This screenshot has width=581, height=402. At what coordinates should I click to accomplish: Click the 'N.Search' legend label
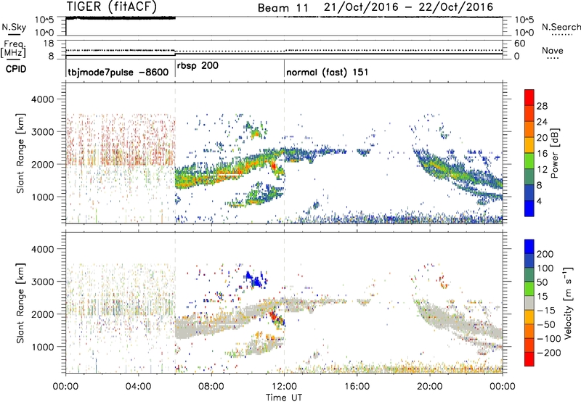pos(561,27)
